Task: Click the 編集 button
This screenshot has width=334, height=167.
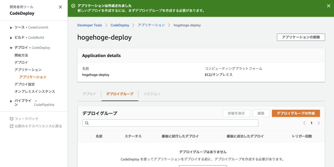Action: coord(261,113)
